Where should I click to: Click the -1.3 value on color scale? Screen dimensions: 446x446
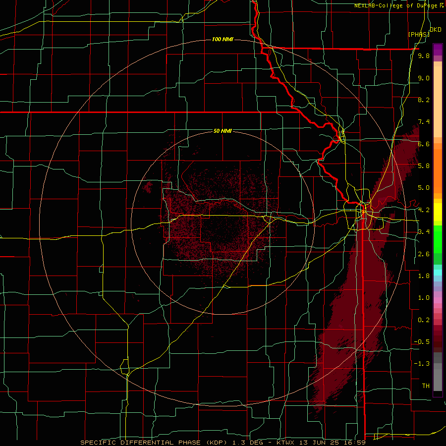[x=422, y=364]
